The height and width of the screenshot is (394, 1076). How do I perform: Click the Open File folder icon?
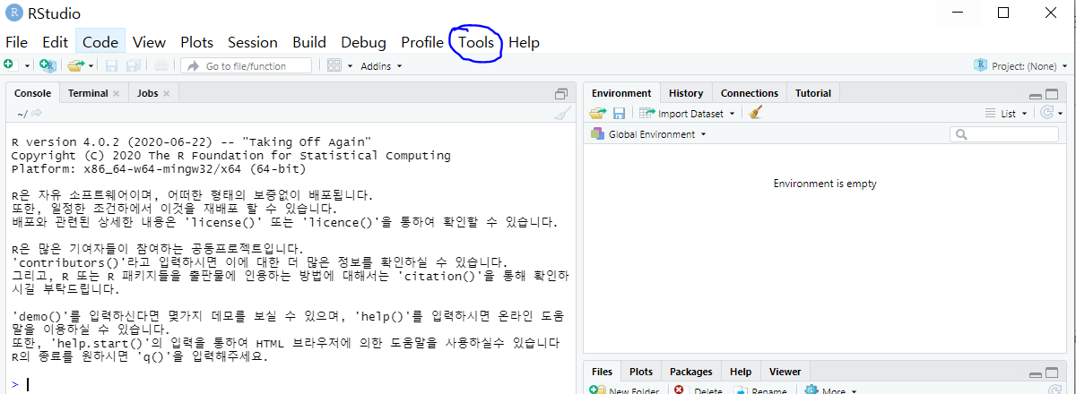coord(75,65)
